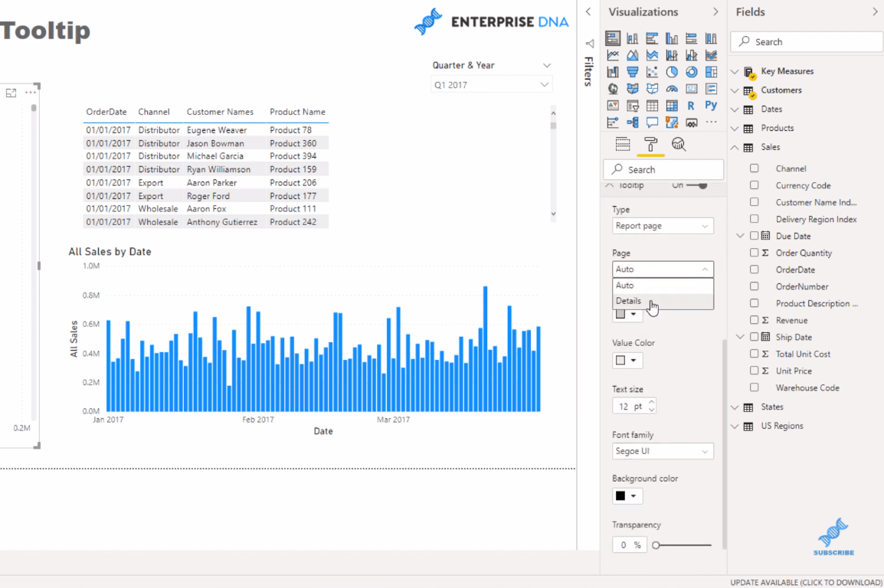Screen dimensions: 884x588
Task: Collapse the Fields pane arrow
Action: click(875, 11)
